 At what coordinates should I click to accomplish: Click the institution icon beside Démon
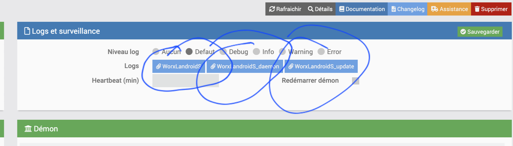pyautogui.click(x=28, y=129)
